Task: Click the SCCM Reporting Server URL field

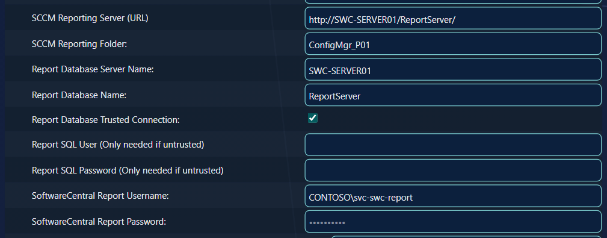Action: [453, 18]
